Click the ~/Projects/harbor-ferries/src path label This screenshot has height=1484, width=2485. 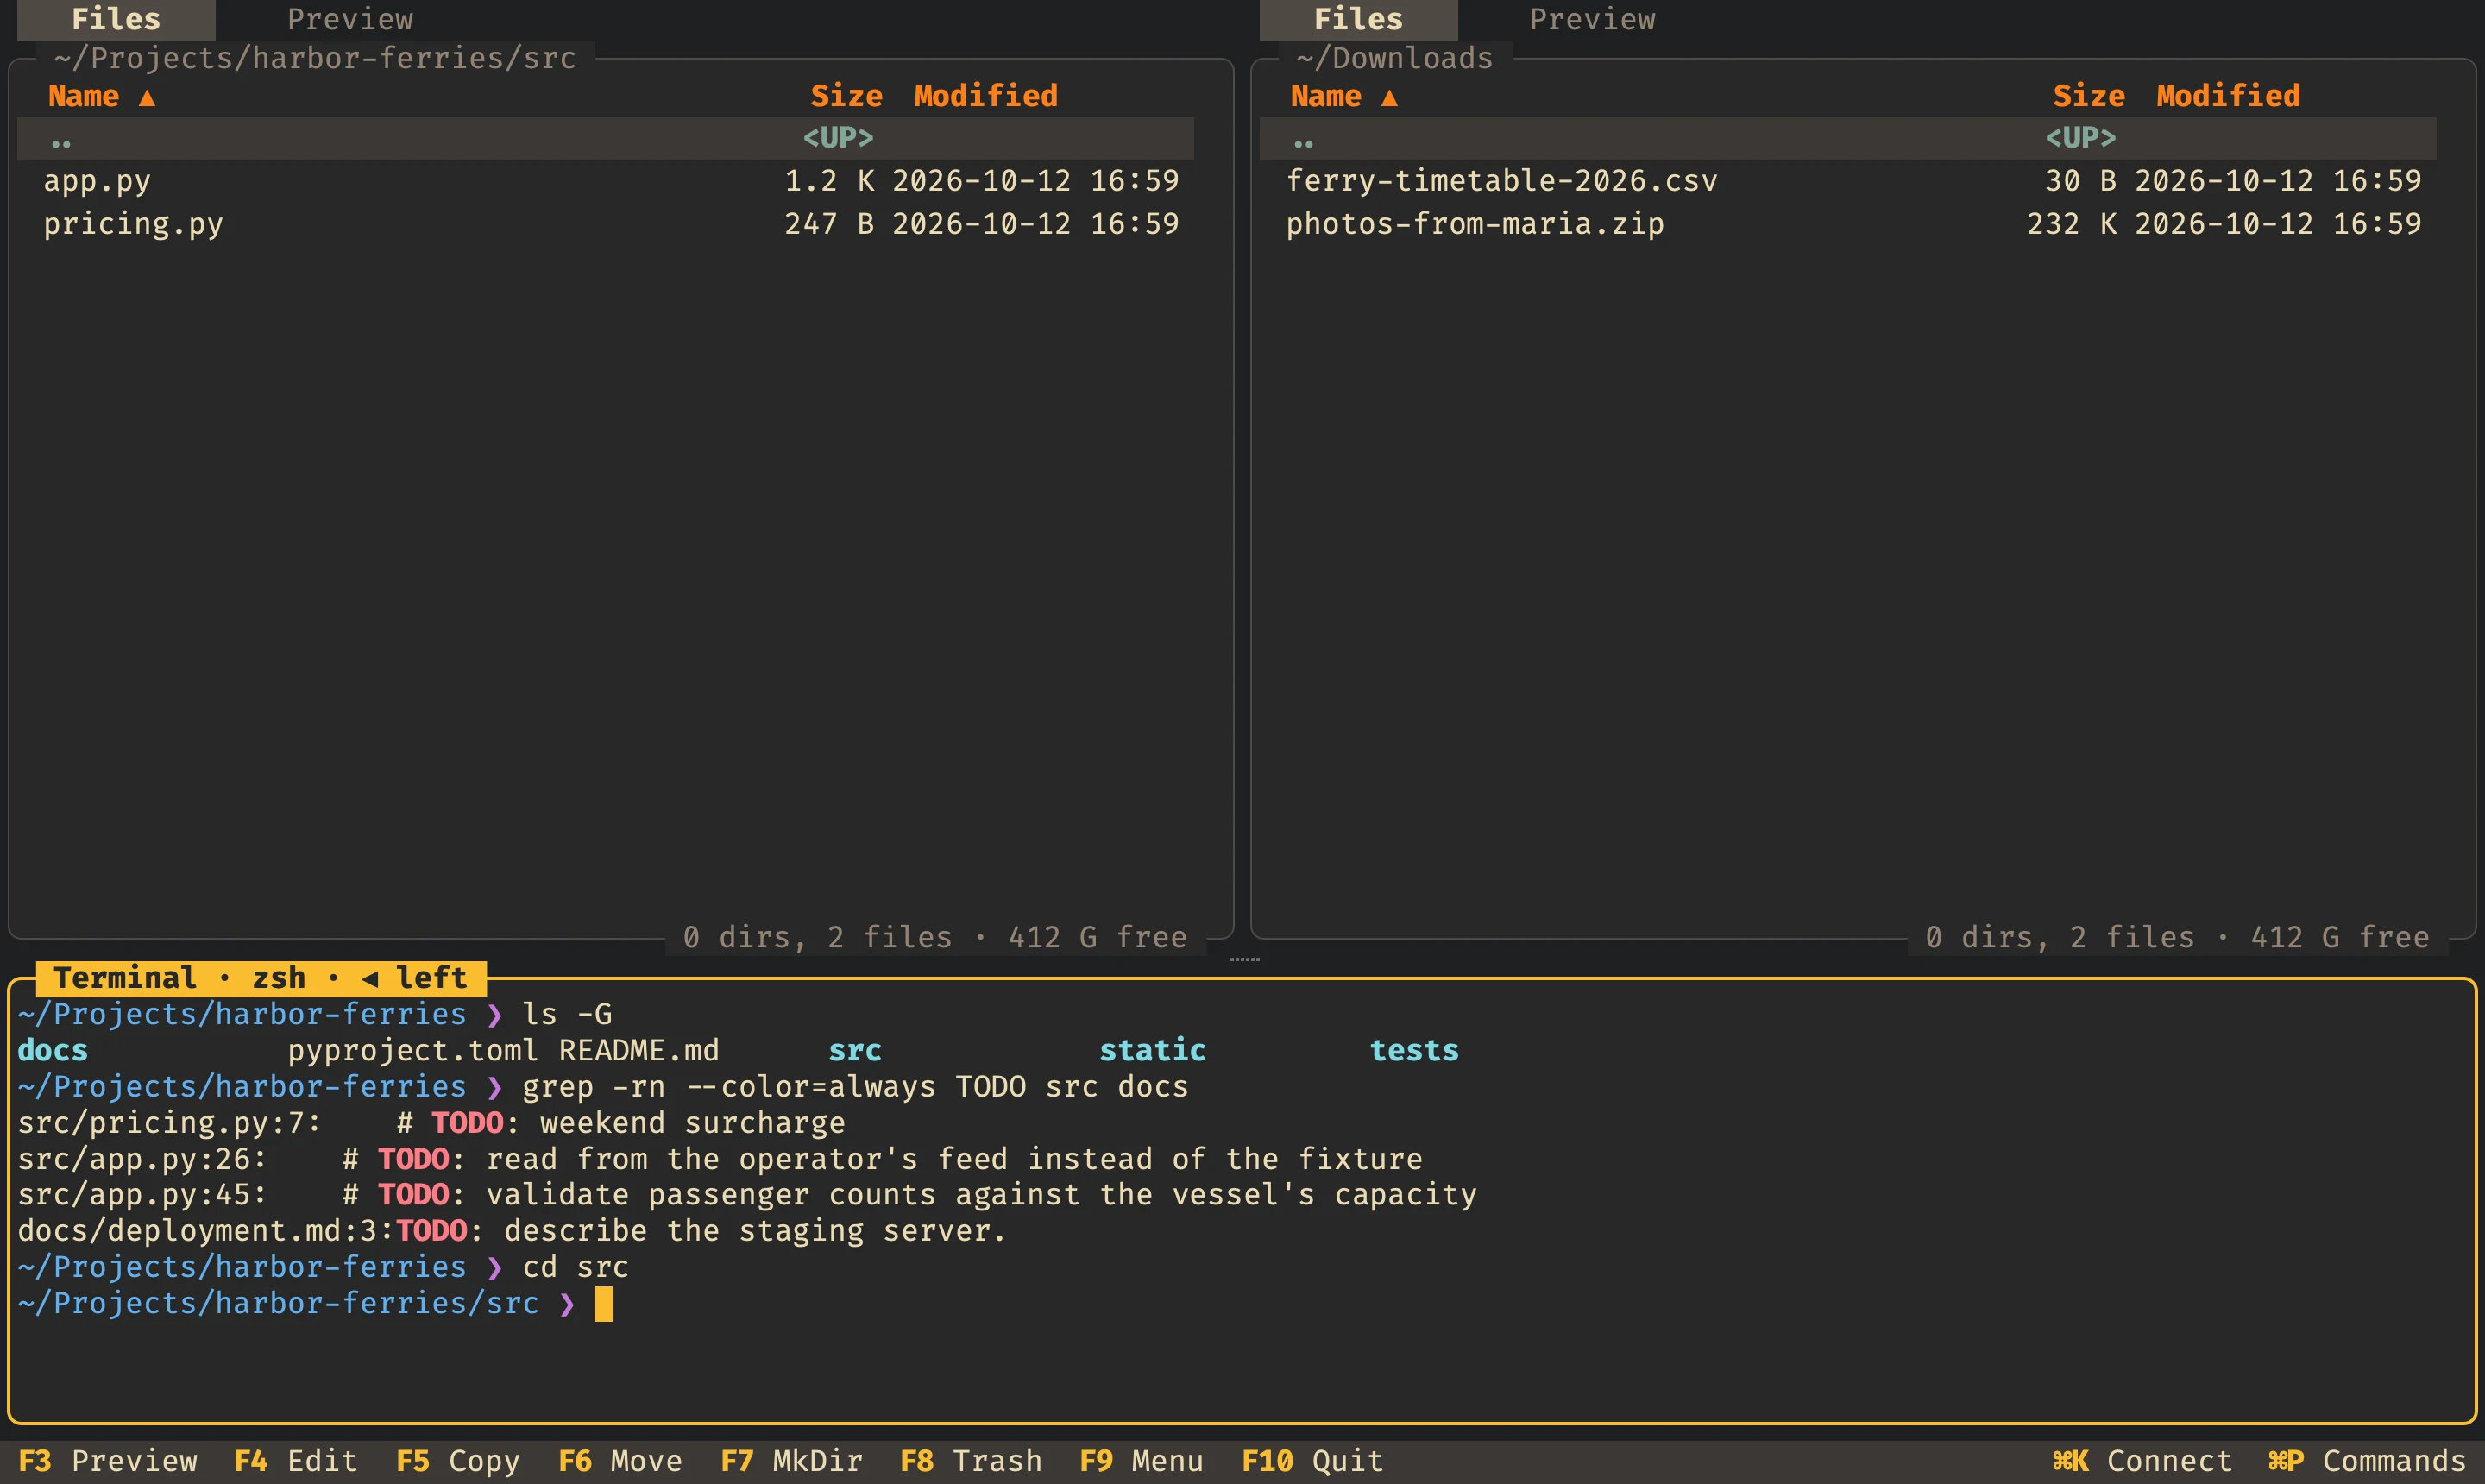[x=315, y=58]
